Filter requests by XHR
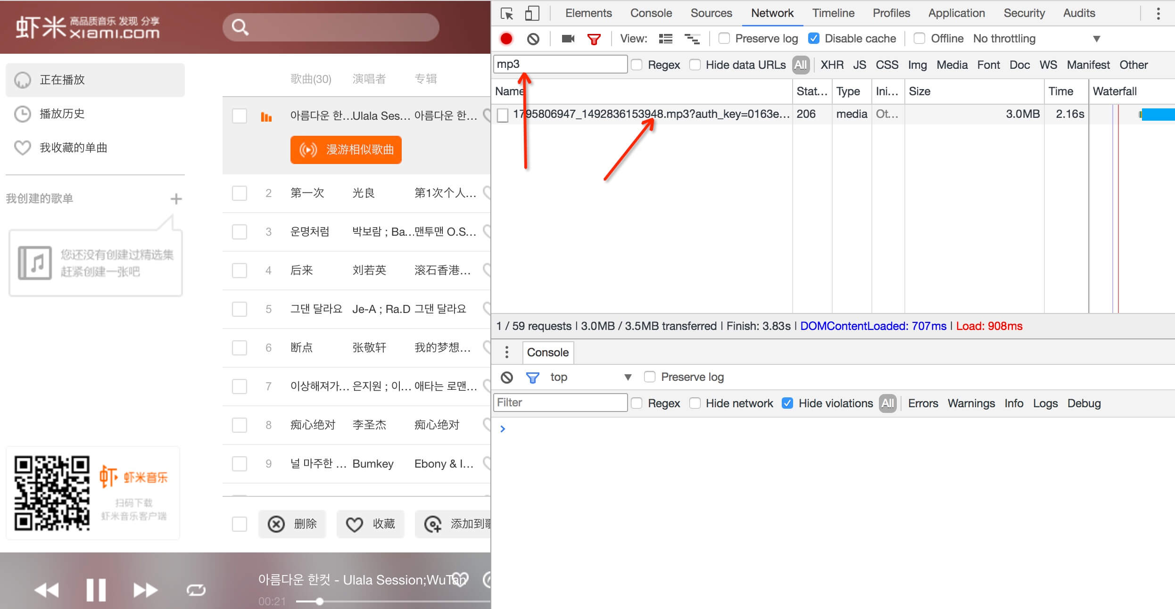This screenshot has height=609, width=1175. (832, 65)
